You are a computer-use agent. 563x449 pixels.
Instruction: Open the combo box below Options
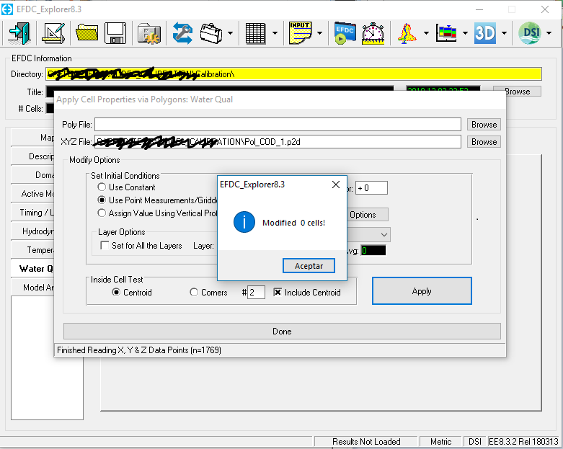coord(369,235)
